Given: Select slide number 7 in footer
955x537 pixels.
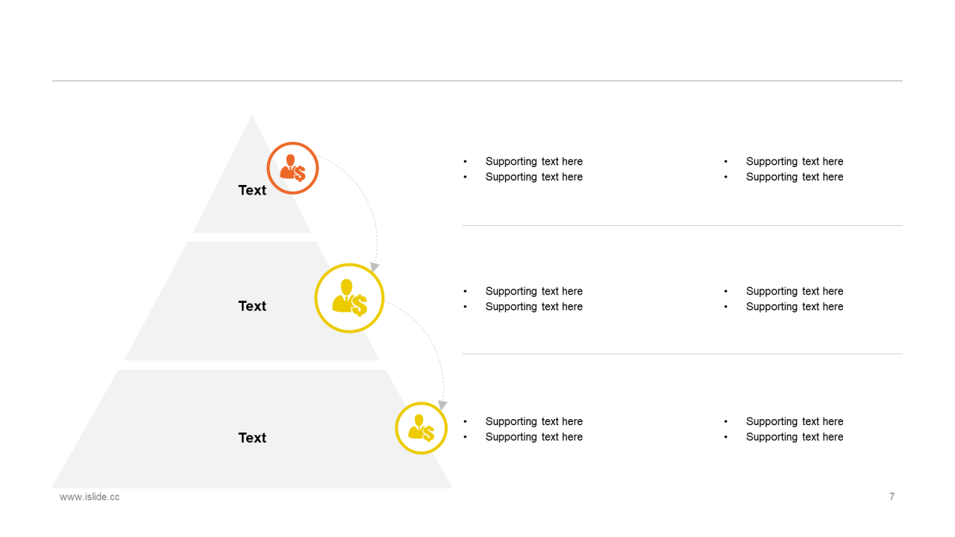Looking at the screenshot, I should [x=892, y=497].
